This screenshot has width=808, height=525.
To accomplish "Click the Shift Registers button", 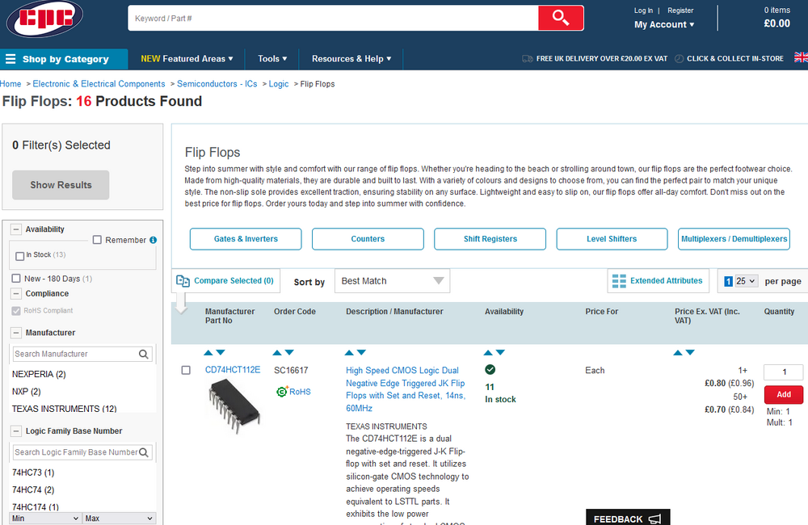I will [x=490, y=239].
